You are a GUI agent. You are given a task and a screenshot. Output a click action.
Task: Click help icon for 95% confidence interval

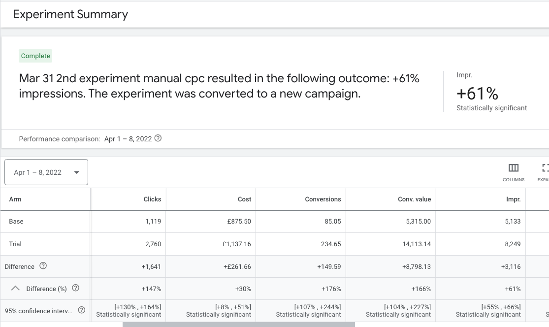pyautogui.click(x=82, y=310)
